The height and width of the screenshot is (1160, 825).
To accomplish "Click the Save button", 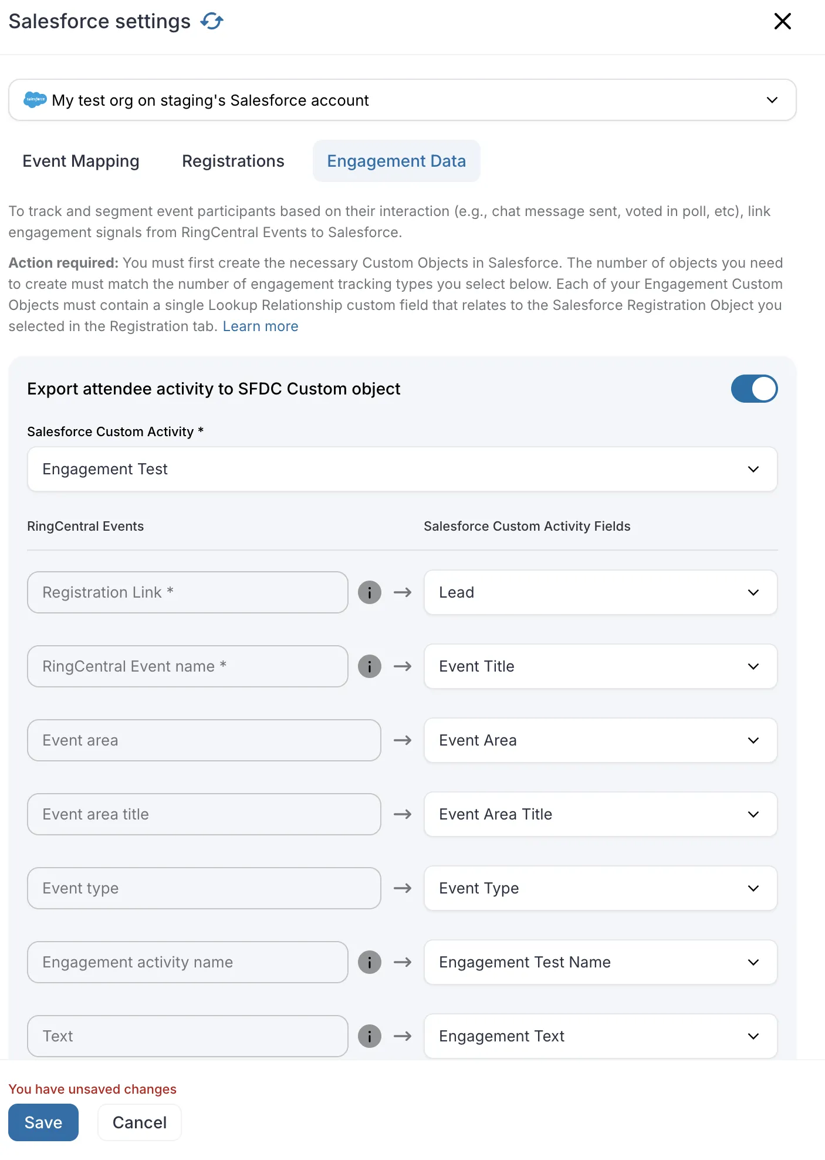I will pos(43,1122).
